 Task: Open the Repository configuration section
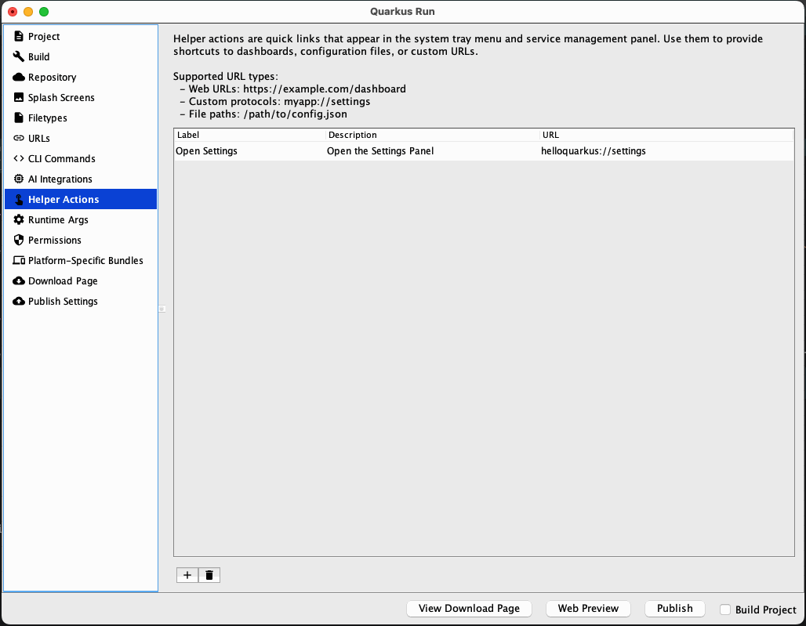click(51, 77)
